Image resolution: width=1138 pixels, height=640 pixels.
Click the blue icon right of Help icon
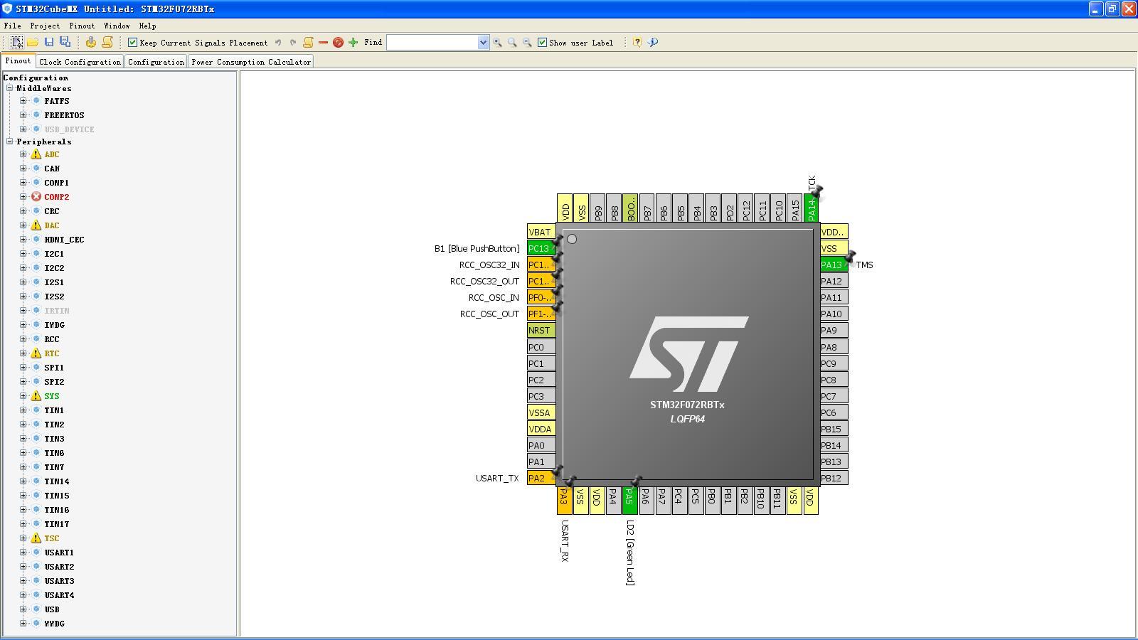click(653, 43)
